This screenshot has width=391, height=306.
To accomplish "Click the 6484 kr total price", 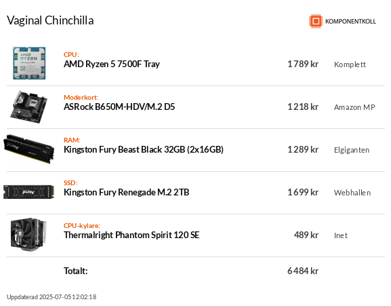I will tap(303, 271).
